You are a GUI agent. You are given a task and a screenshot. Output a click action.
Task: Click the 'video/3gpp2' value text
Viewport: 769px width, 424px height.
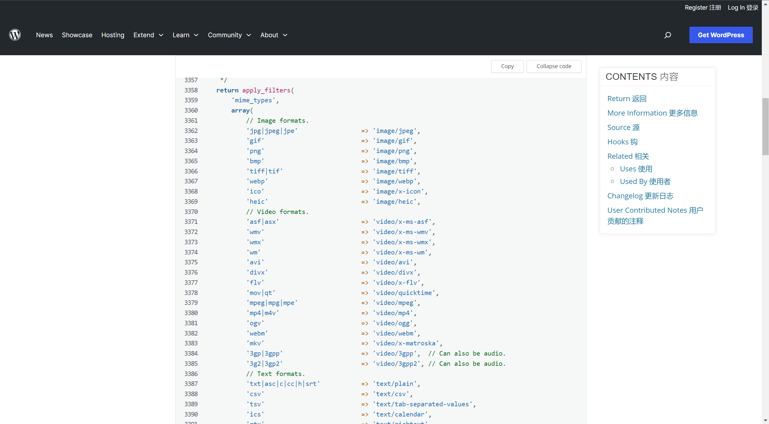pos(397,364)
